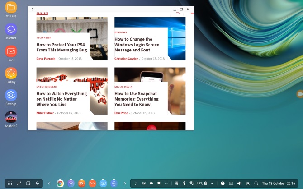Open the Snapchat Memories article link
The width and height of the screenshot is (303, 189).
[136, 99]
